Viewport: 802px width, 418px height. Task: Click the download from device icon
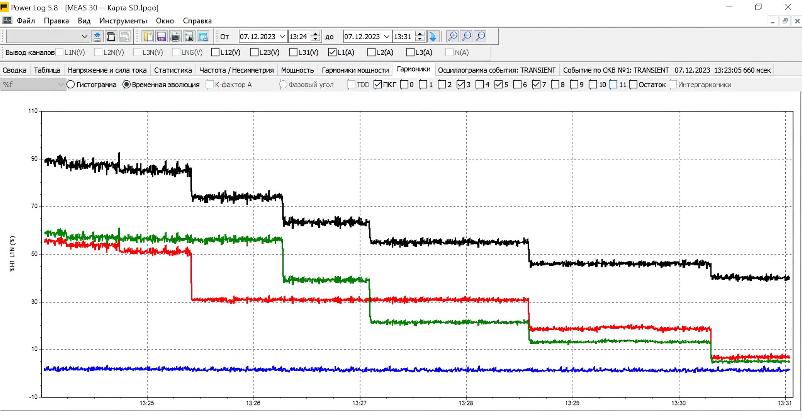coord(97,37)
